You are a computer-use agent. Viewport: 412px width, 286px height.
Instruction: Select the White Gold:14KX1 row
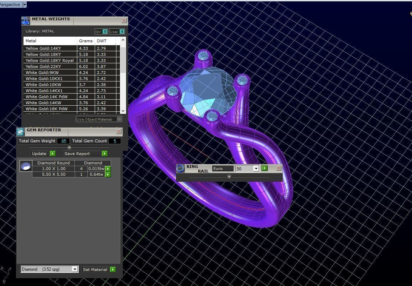72,90
